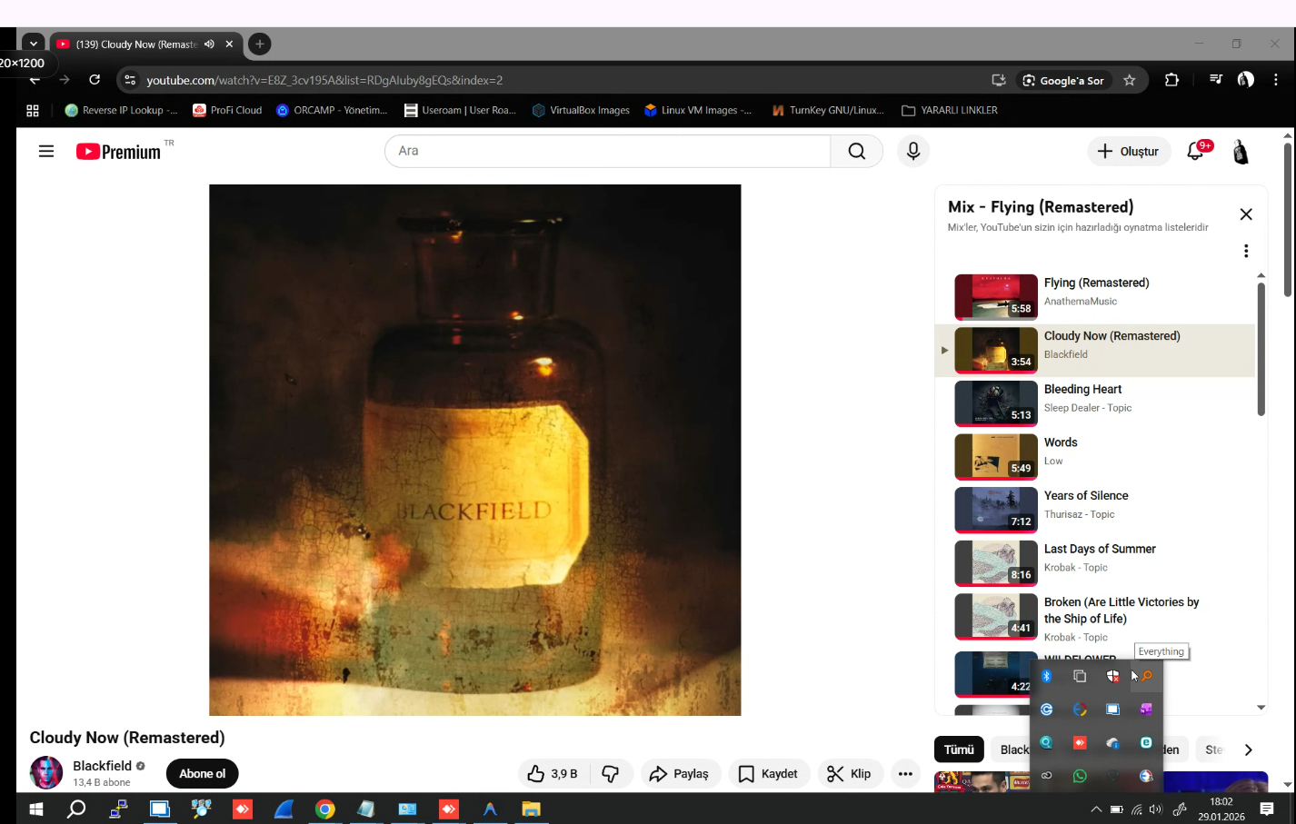
Task: Open Chrome three-dot menu
Action: [x=1276, y=80]
